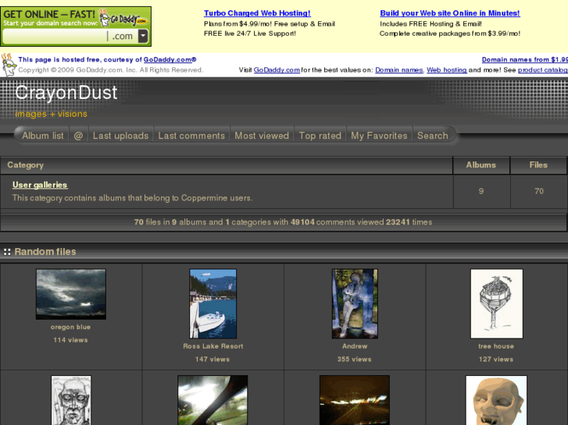Click the CrayonDust site title

(x=66, y=93)
